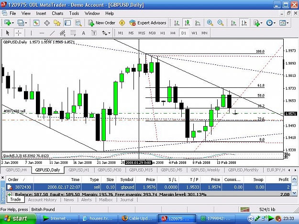Viewport: 299px width, 224px height.
Task: Click the Templates chart icon
Action: click(282, 23)
